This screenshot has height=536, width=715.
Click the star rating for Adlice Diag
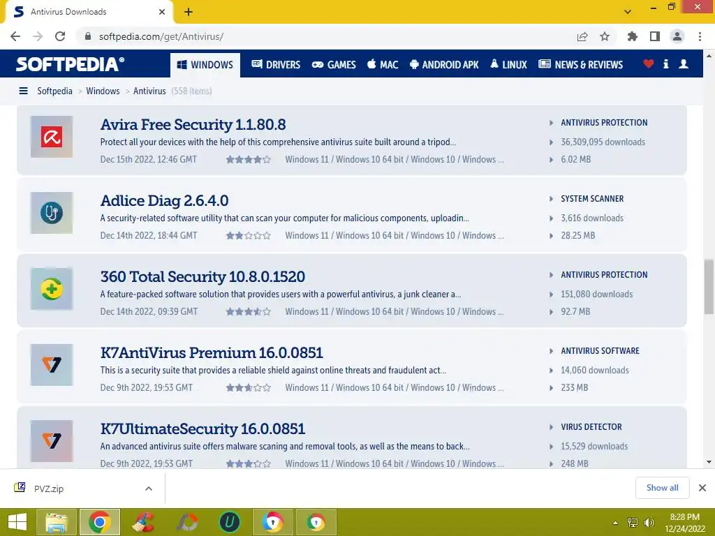(x=248, y=236)
